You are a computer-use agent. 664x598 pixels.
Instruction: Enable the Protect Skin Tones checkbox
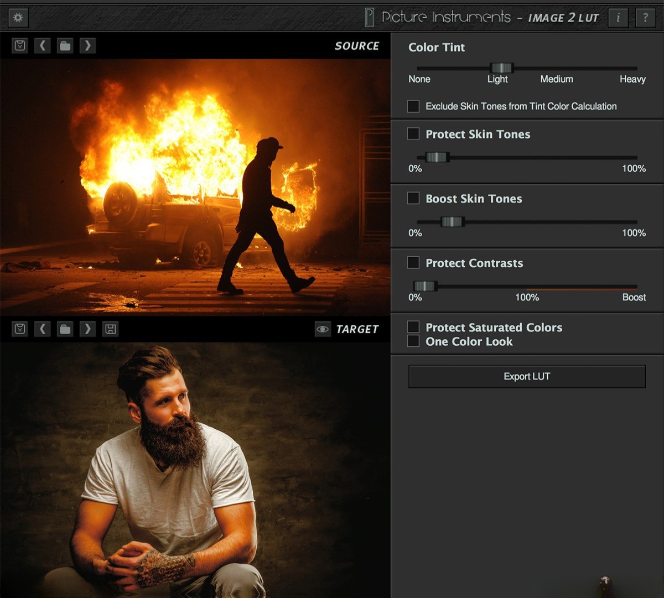(x=413, y=134)
